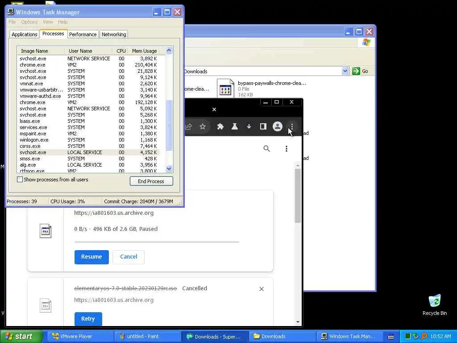The width and height of the screenshot is (457, 343).
Task: Select the lsass.exe process row
Action: click(88, 121)
